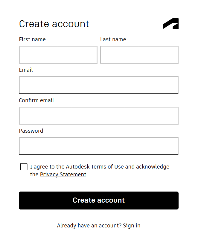Select the Last name text box
Screen dimensions: 201x231
click(139, 55)
